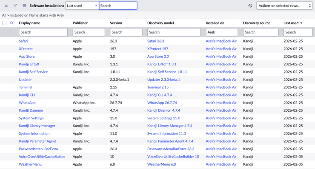Open the Safari display name link

pos(23,41)
